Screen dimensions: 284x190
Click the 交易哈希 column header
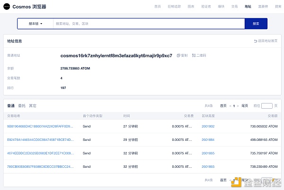tap(14, 116)
